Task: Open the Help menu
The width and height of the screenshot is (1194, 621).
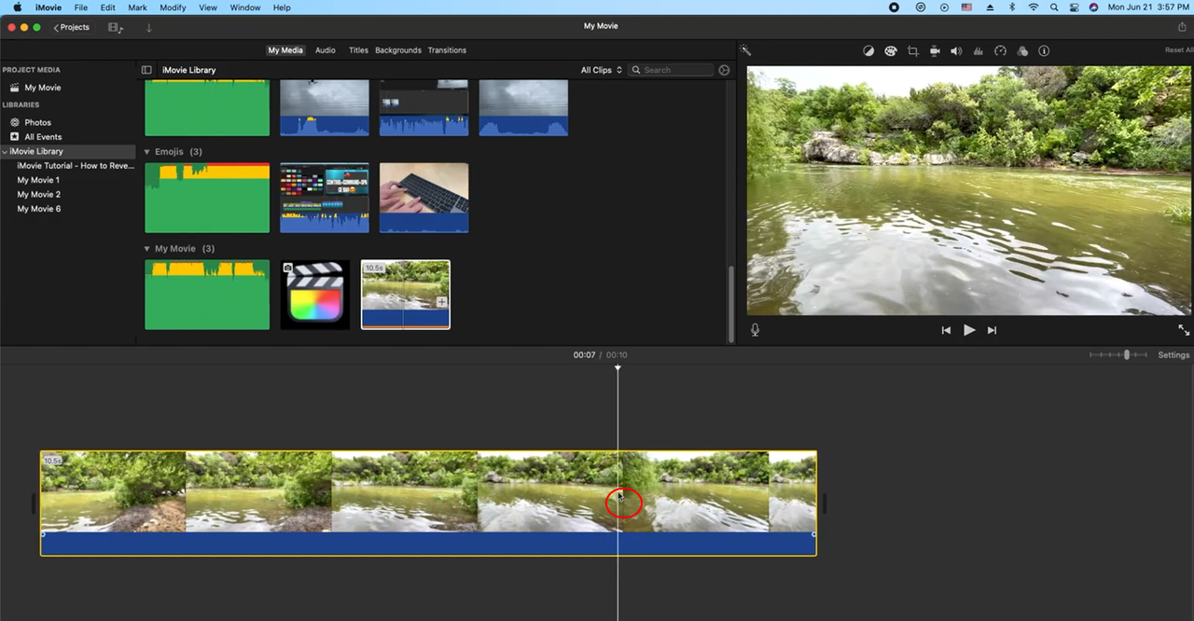Action: point(282,7)
